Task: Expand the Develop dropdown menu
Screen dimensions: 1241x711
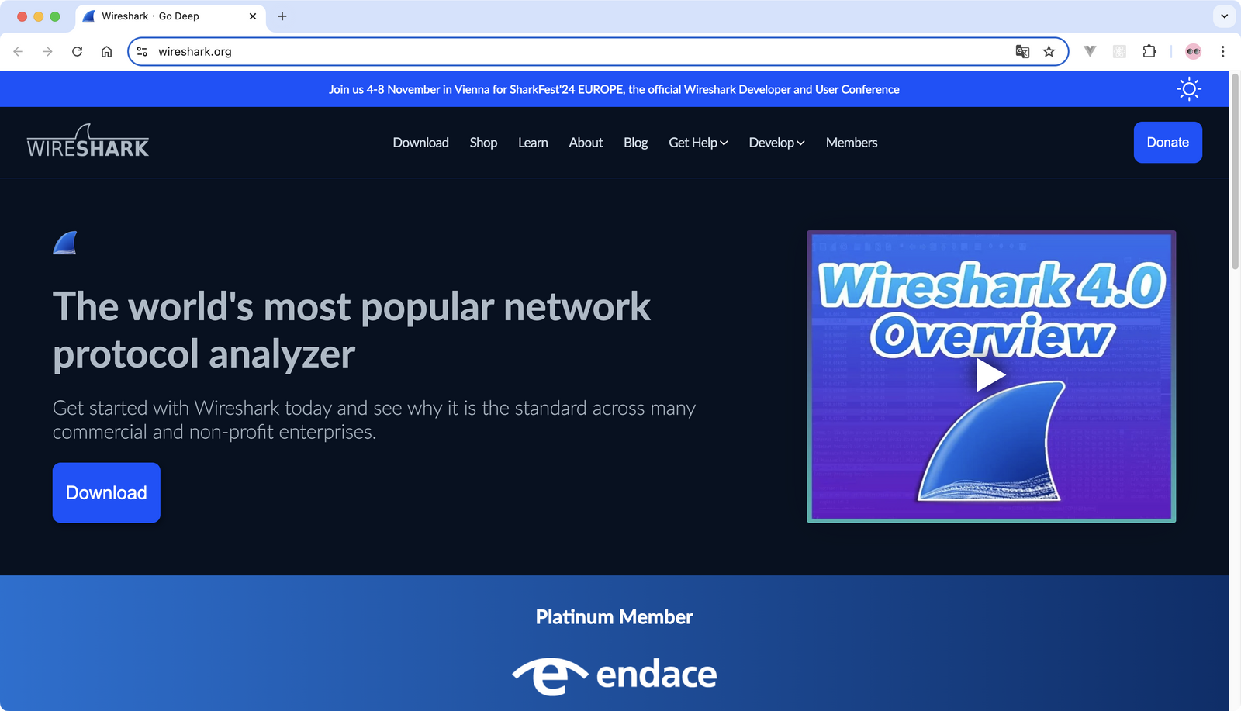Action: (776, 143)
